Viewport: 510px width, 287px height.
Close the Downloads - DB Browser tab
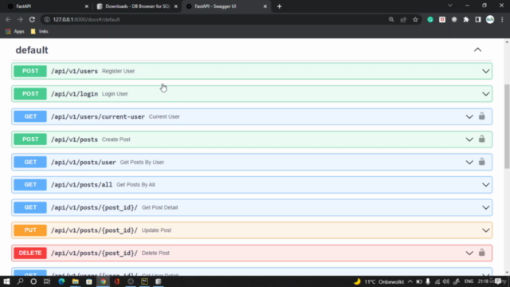pyautogui.click(x=176, y=6)
